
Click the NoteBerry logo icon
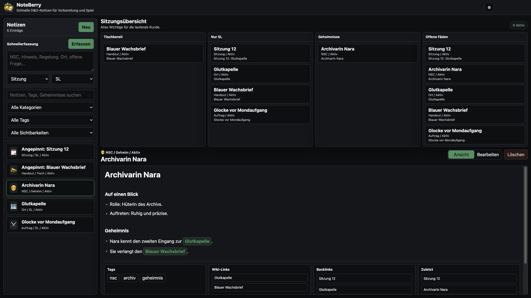tap(9, 7)
